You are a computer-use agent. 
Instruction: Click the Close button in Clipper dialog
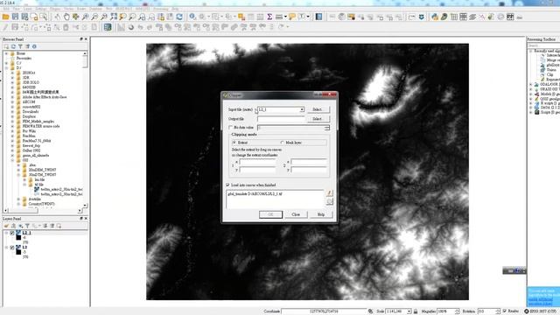coord(296,214)
